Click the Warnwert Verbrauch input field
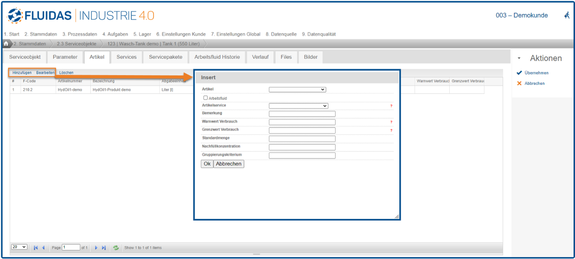 pos(302,122)
